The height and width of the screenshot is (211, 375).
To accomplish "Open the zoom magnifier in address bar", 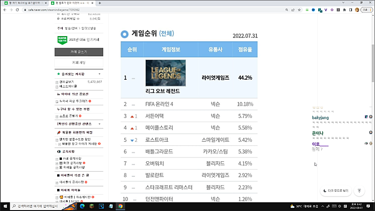I will click(286, 10).
